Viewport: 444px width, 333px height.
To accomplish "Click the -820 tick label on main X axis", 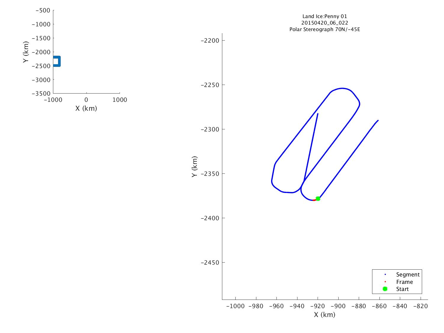I will (420, 306).
